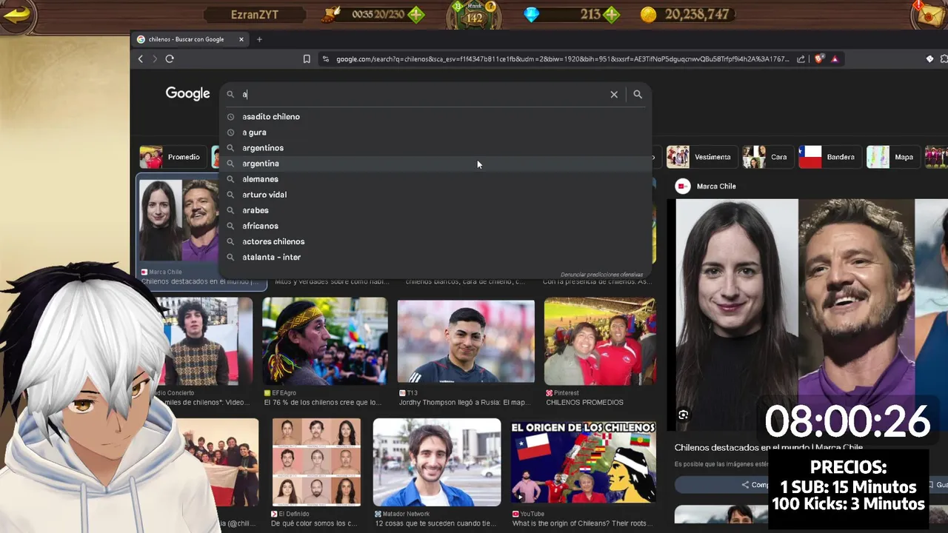
Task: Click the gold coin icon
Action: 649,15
